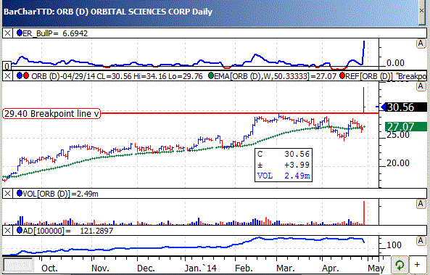Screen dimensions: 430x275
Task: Click the Oct. date axis label
Action: click(x=49, y=268)
